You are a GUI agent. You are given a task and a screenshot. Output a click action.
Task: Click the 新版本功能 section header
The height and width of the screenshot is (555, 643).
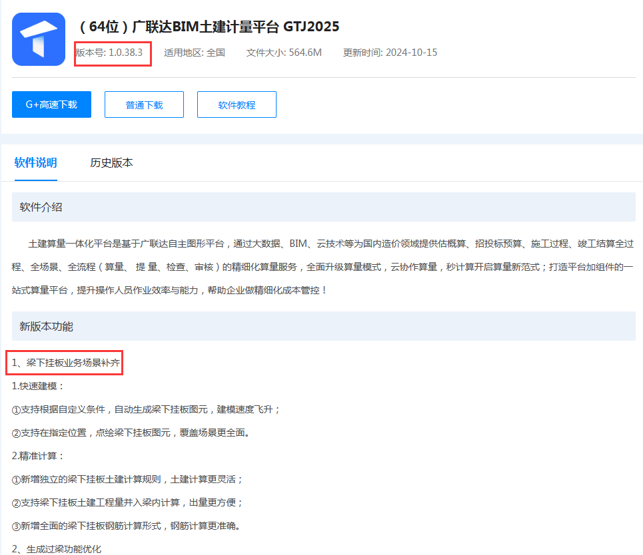click(x=324, y=326)
